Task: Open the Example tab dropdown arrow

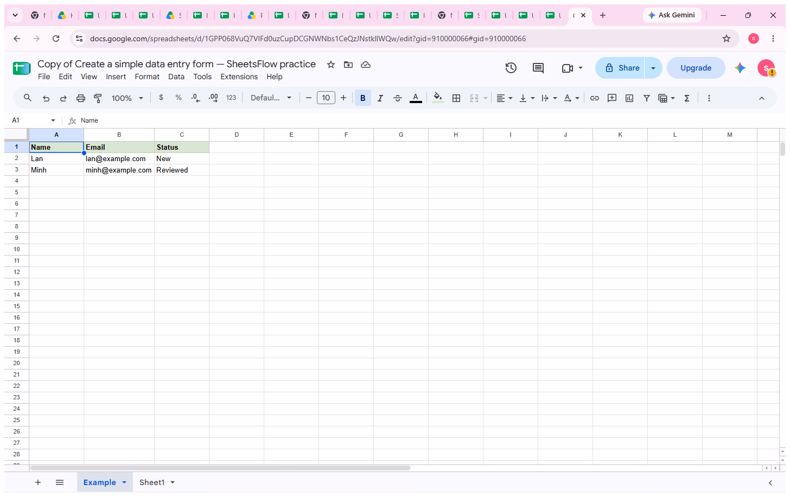Action: coord(124,482)
